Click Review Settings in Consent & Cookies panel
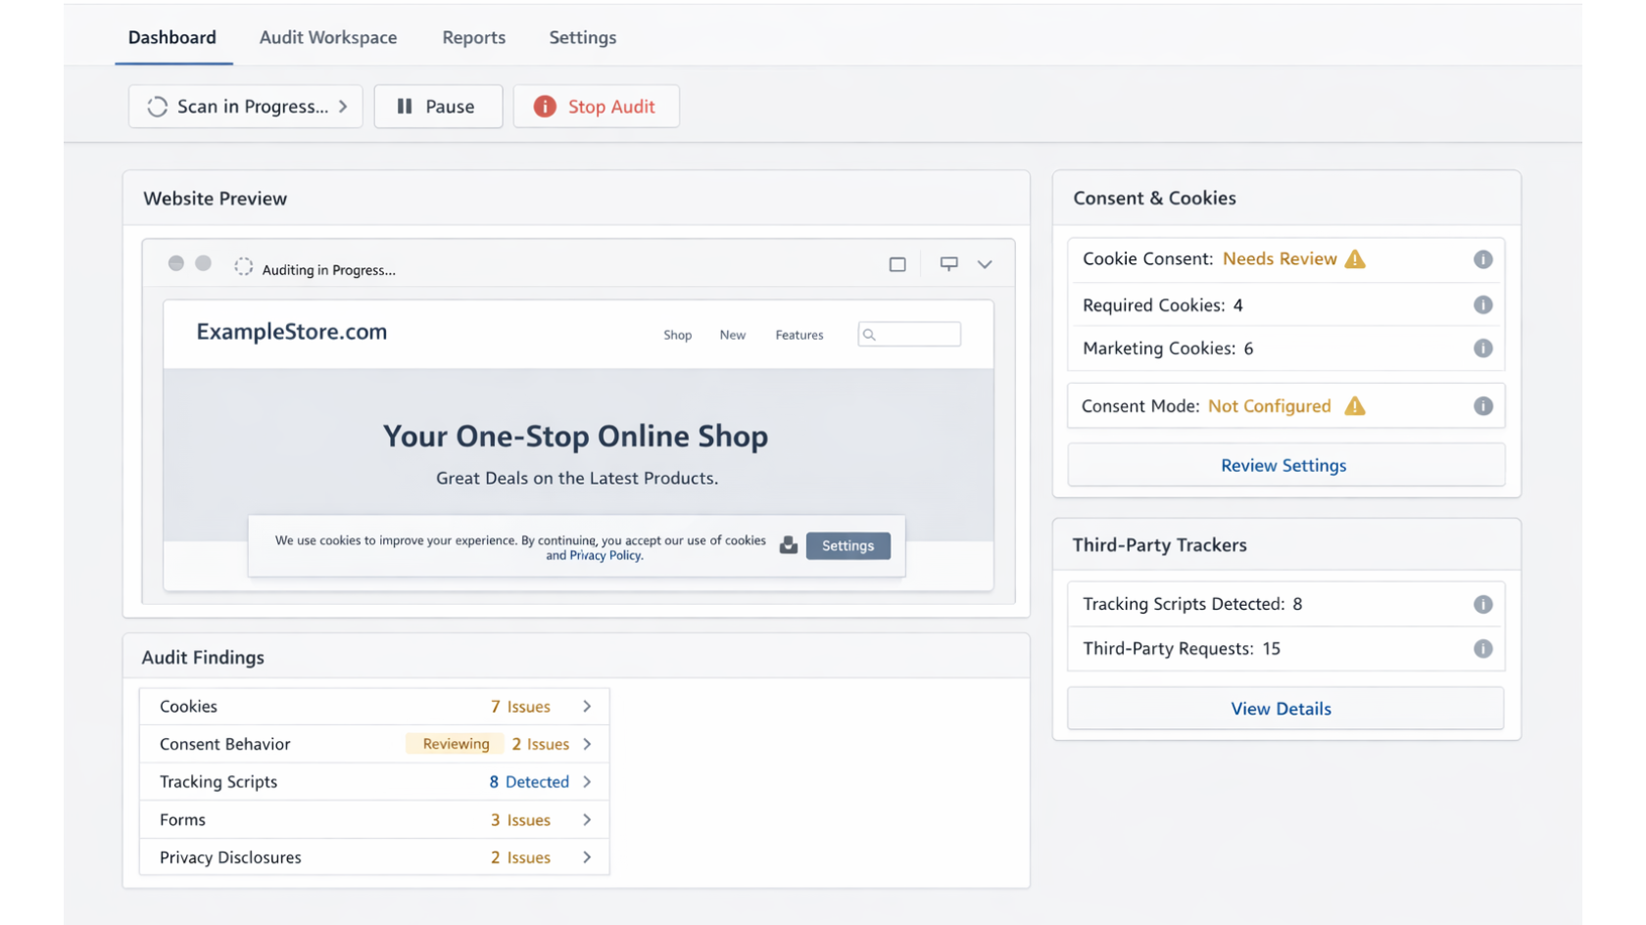 (x=1283, y=465)
